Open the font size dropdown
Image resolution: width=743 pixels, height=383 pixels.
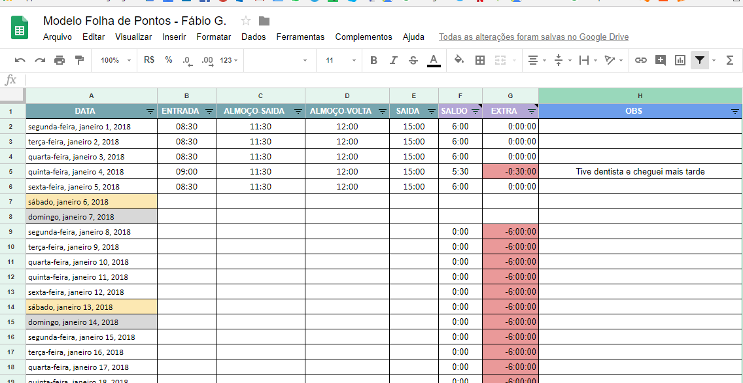(338, 59)
